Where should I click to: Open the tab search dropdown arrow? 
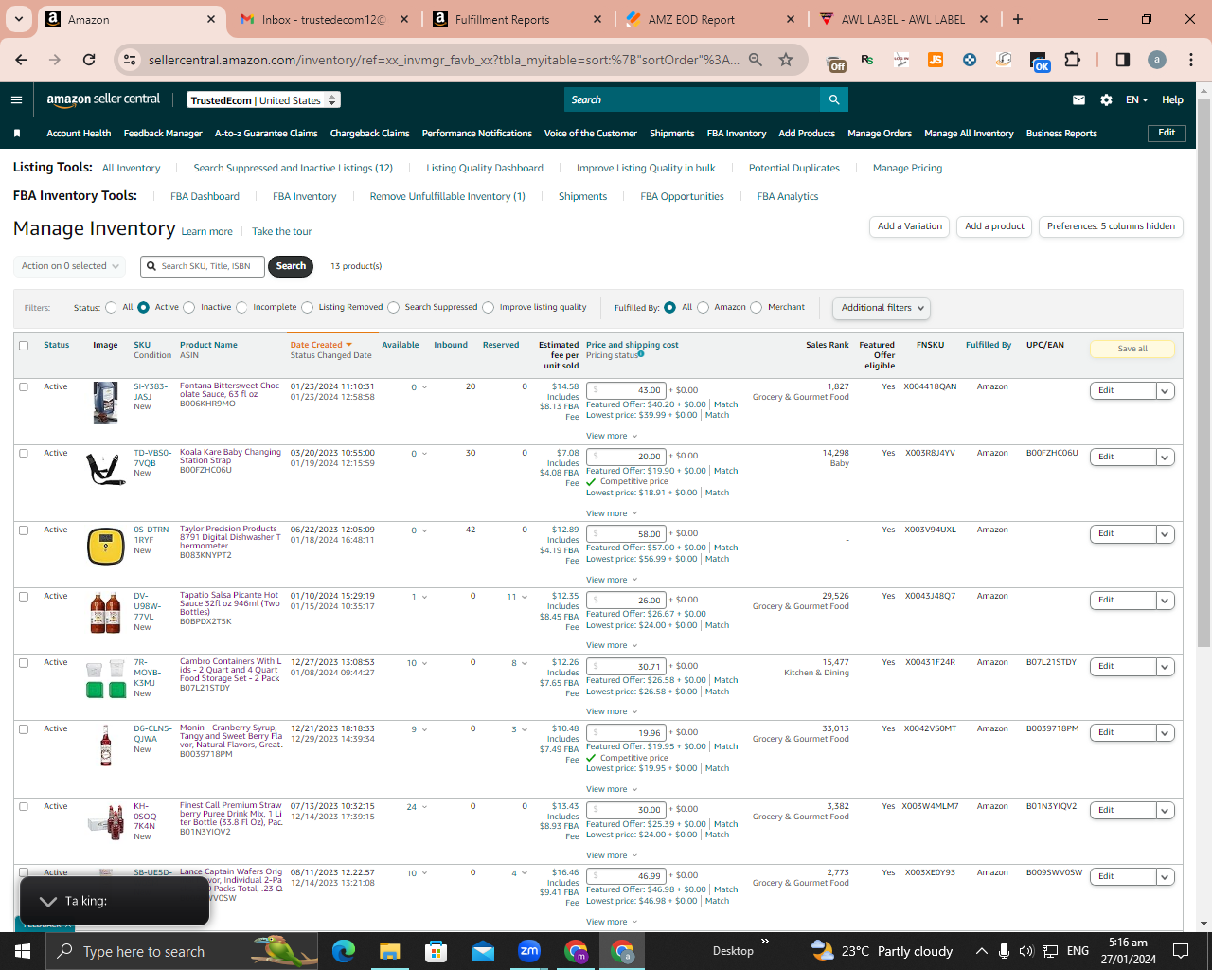tap(19, 19)
